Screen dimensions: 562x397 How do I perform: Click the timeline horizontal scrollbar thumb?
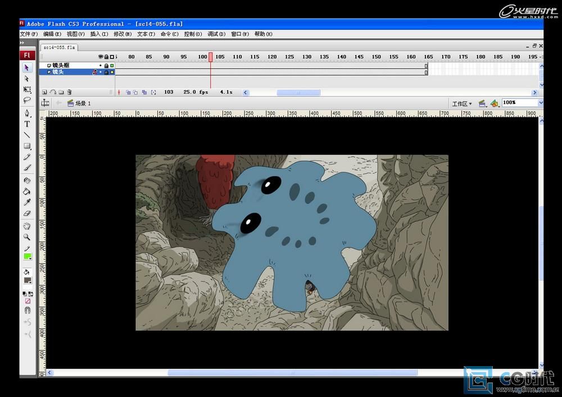pos(298,92)
